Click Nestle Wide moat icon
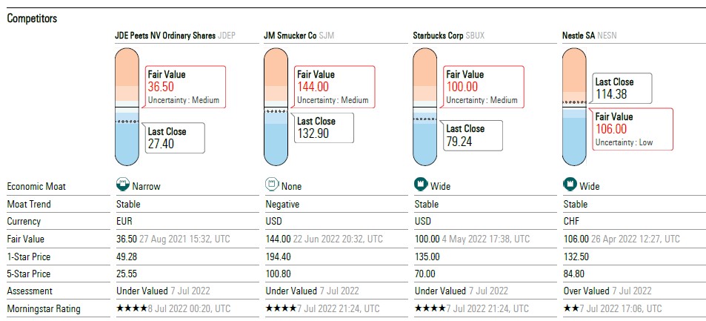Image resolution: width=706 pixels, height=321 pixels. pos(569,184)
